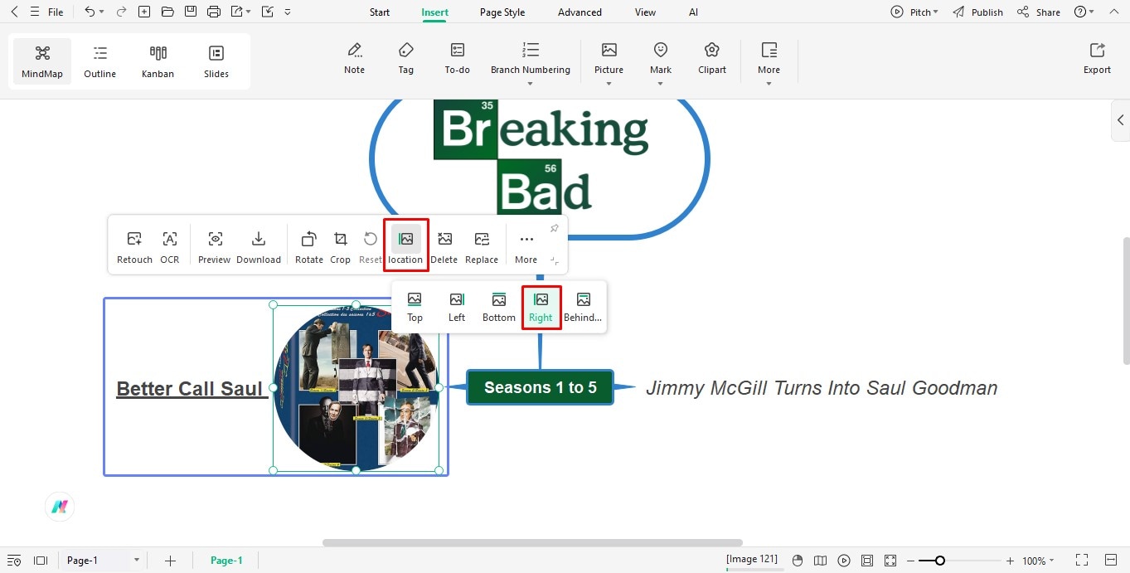
Task: Click the Print icon
Action: pyautogui.click(x=214, y=12)
